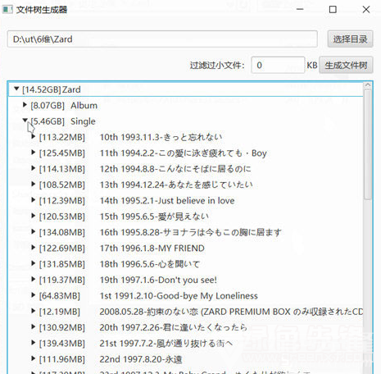381x374 pixels.
Task: Expand the [8.07GB] Album folder
Action: (x=25, y=105)
